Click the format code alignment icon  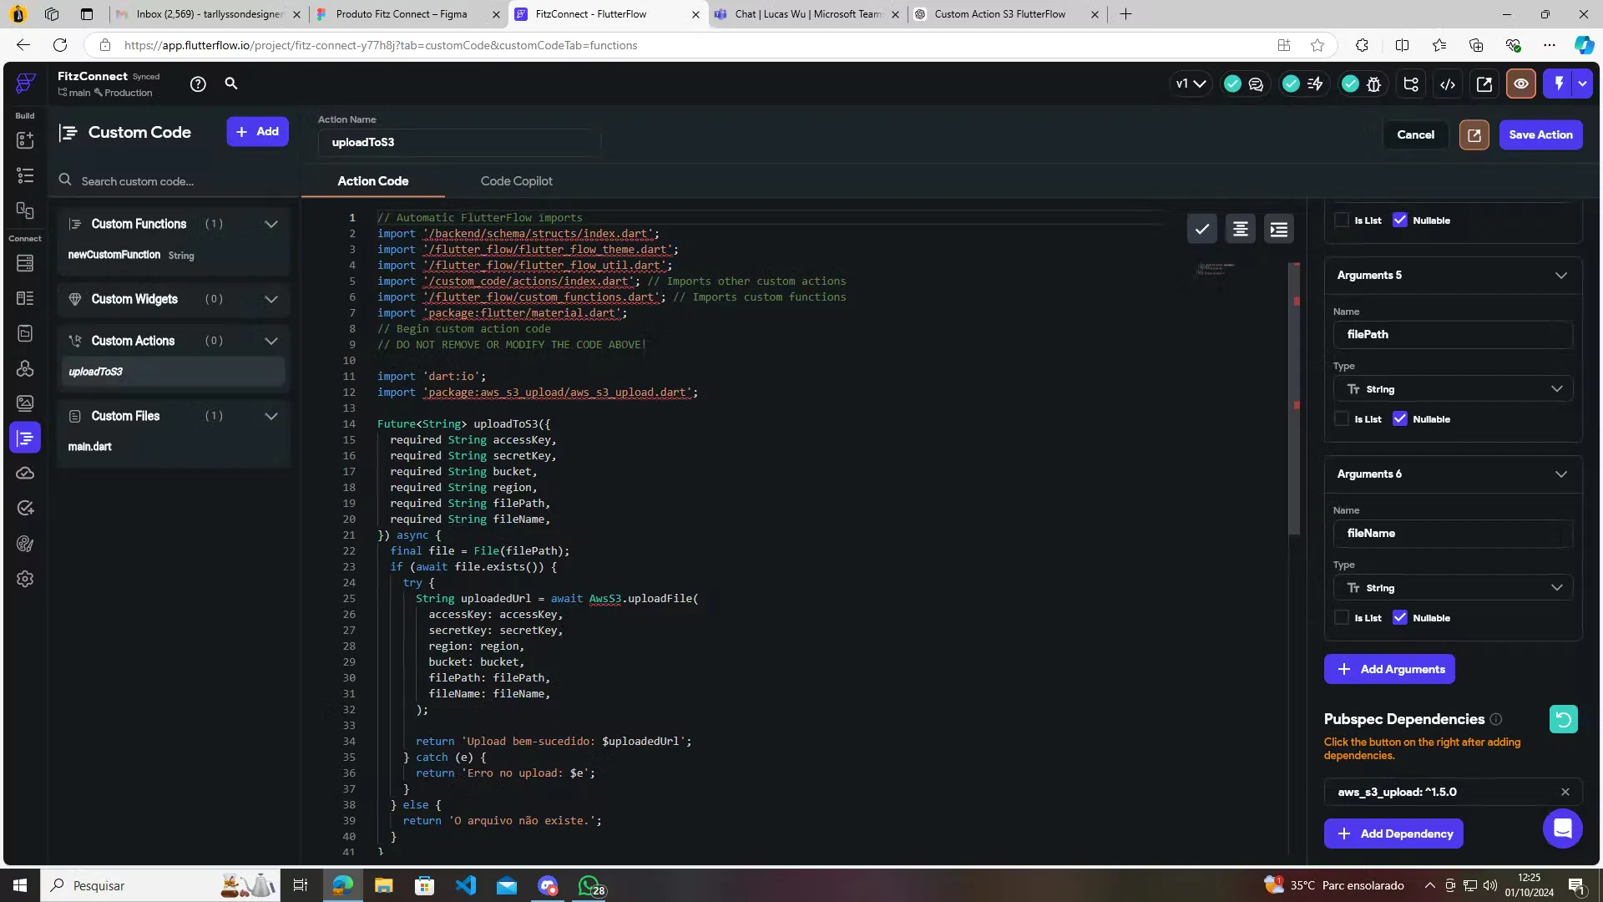(1241, 229)
